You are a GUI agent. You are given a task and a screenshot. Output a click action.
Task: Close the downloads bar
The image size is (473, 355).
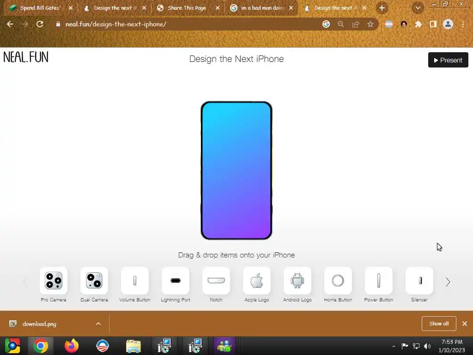[x=465, y=324]
